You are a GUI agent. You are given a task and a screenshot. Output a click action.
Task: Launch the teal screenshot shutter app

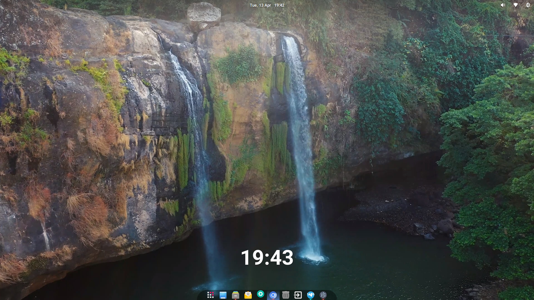[260, 294]
